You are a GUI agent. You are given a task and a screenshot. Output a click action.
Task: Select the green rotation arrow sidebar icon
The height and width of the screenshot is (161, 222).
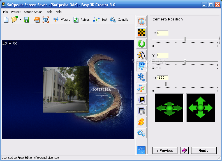142,44
